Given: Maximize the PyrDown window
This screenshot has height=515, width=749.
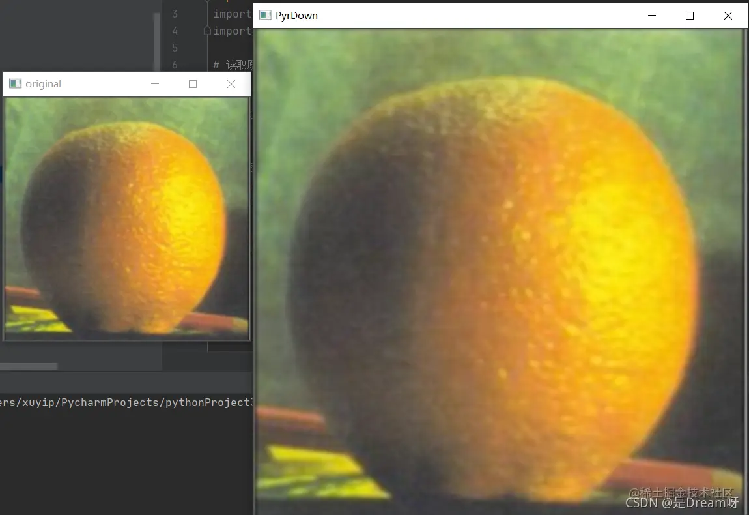Looking at the screenshot, I should click(x=689, y=15).
